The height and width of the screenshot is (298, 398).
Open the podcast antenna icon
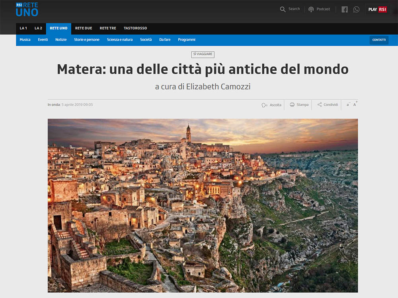tap(311, 10)
